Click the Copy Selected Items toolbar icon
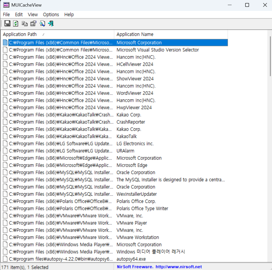 pos(25,24)
